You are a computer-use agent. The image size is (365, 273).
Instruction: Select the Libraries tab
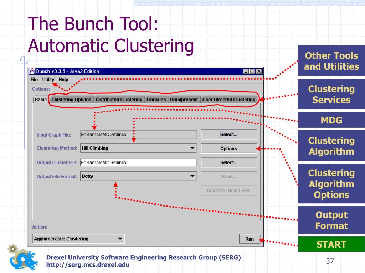coord(156,100)
